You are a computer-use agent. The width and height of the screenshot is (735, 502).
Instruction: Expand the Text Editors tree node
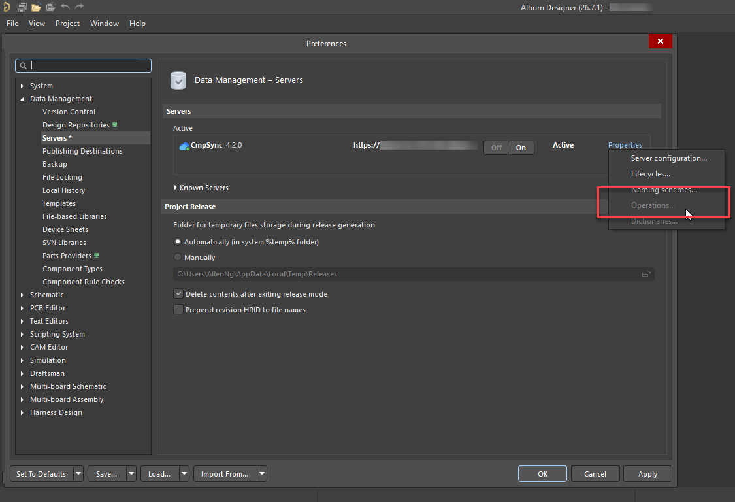click(x=22, y=322)
